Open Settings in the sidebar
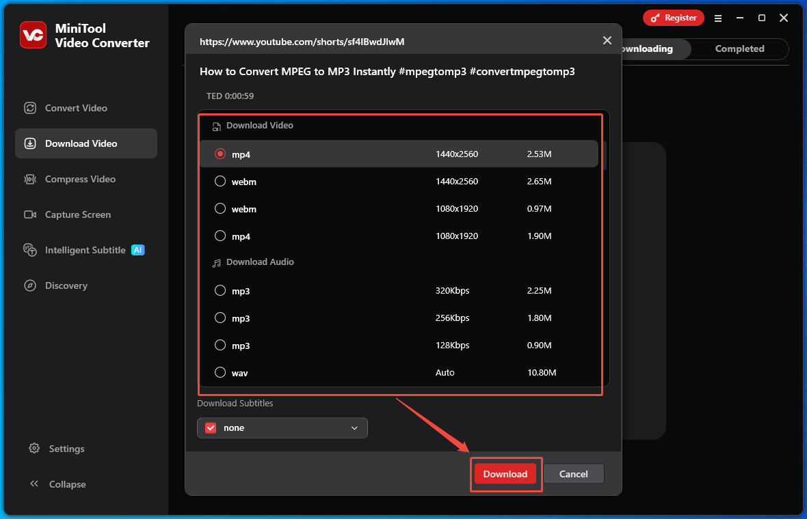The height and width of the screenshot is (519, 807). point(66,449)
